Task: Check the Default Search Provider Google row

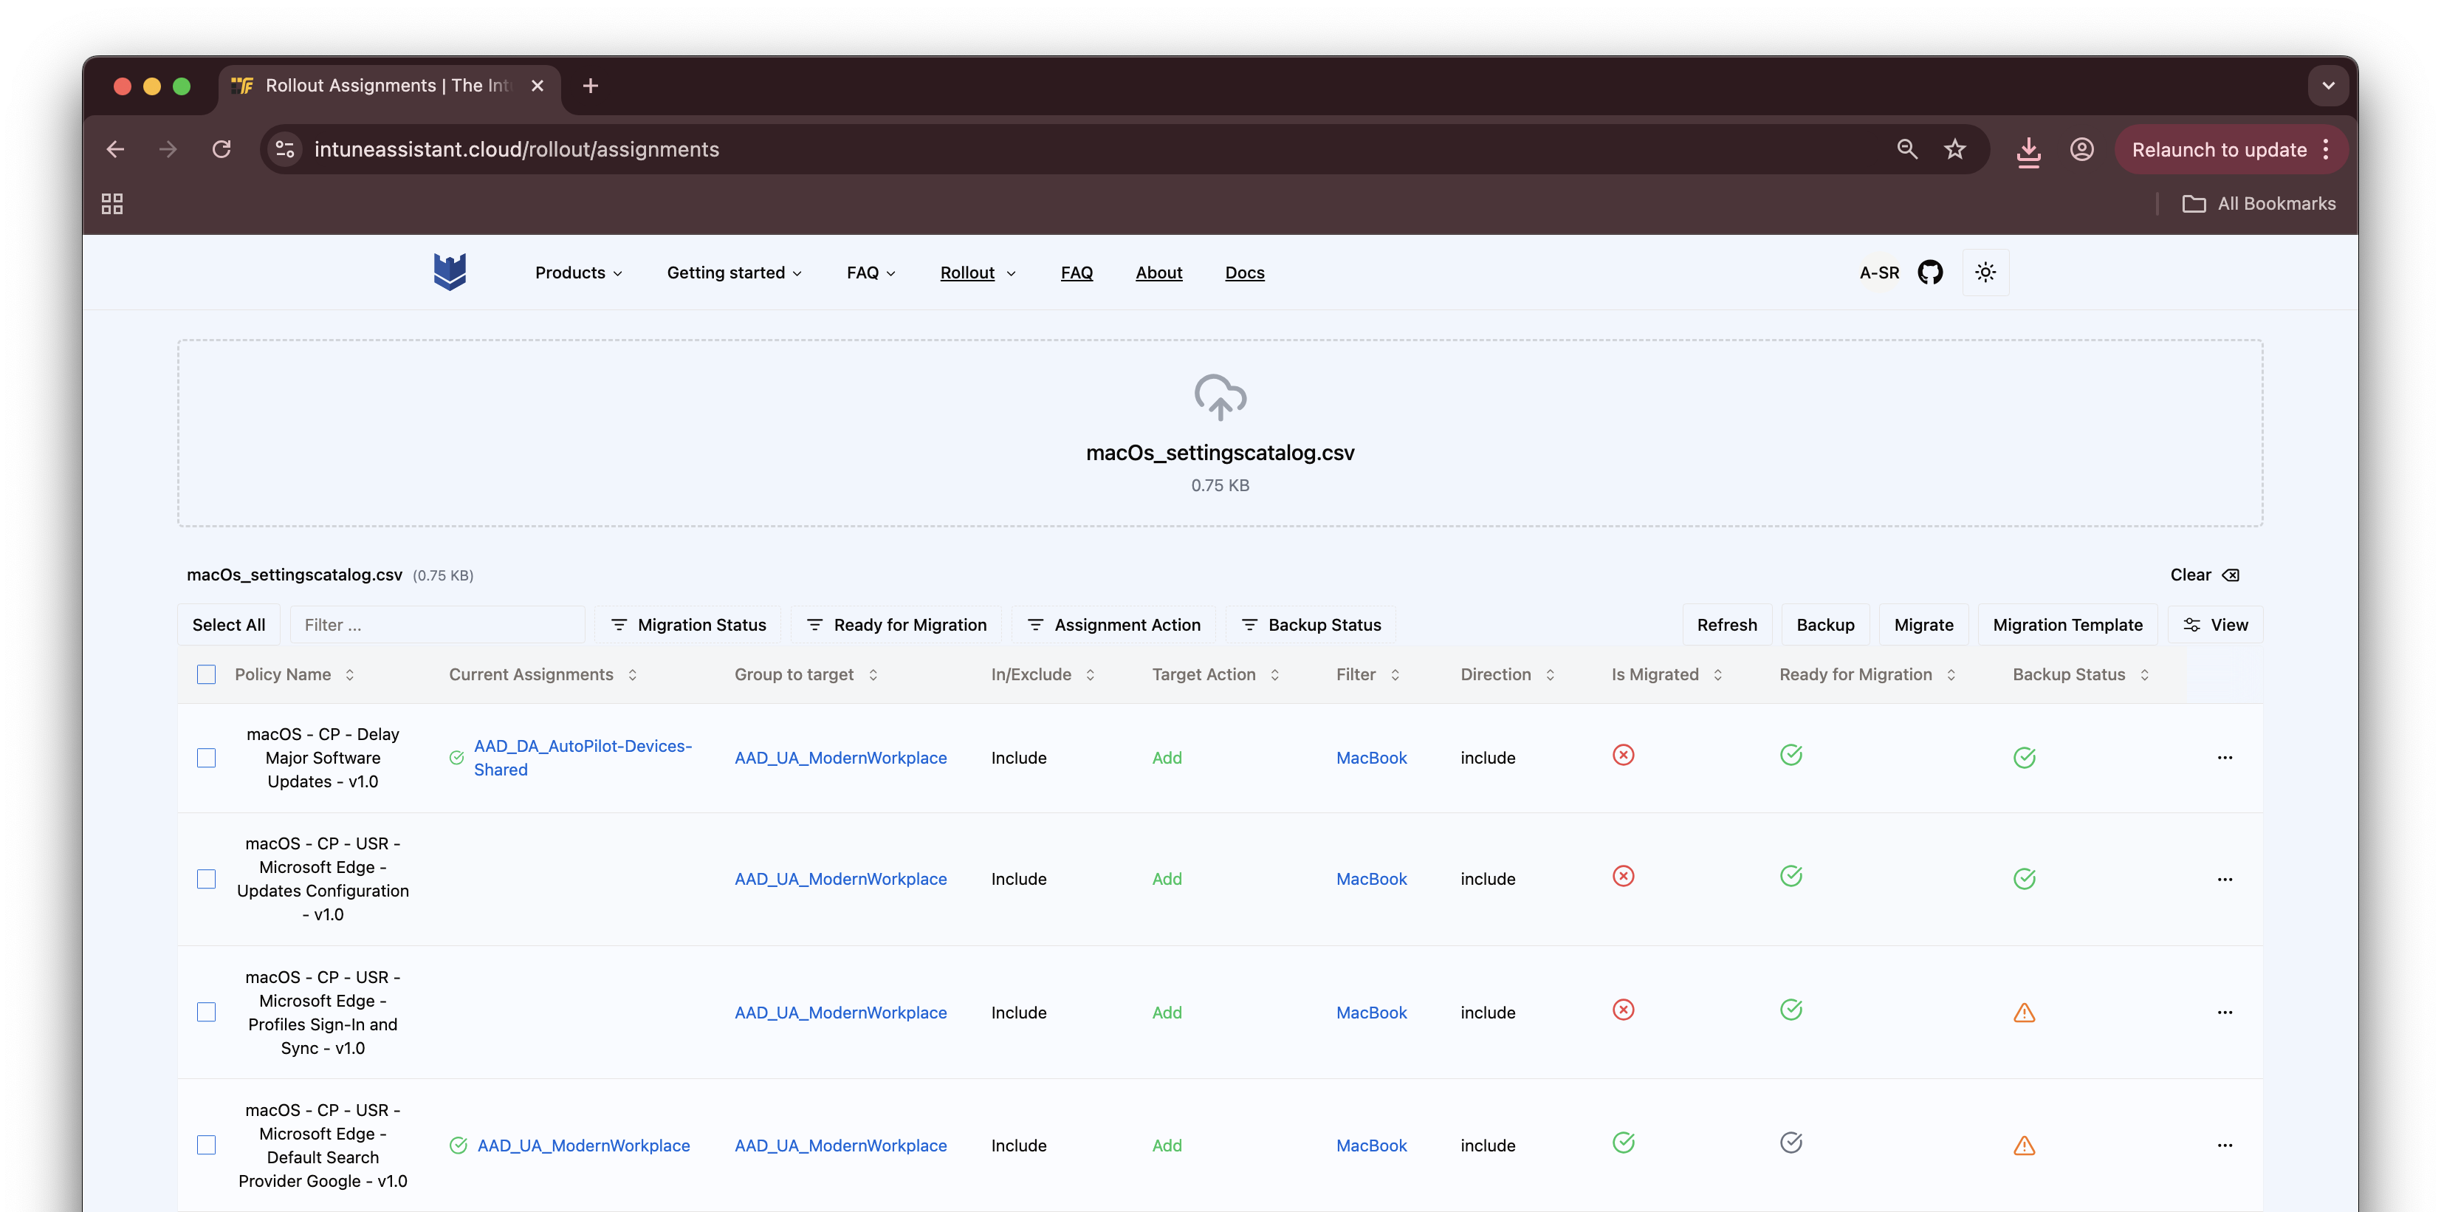Action: 207,1146
